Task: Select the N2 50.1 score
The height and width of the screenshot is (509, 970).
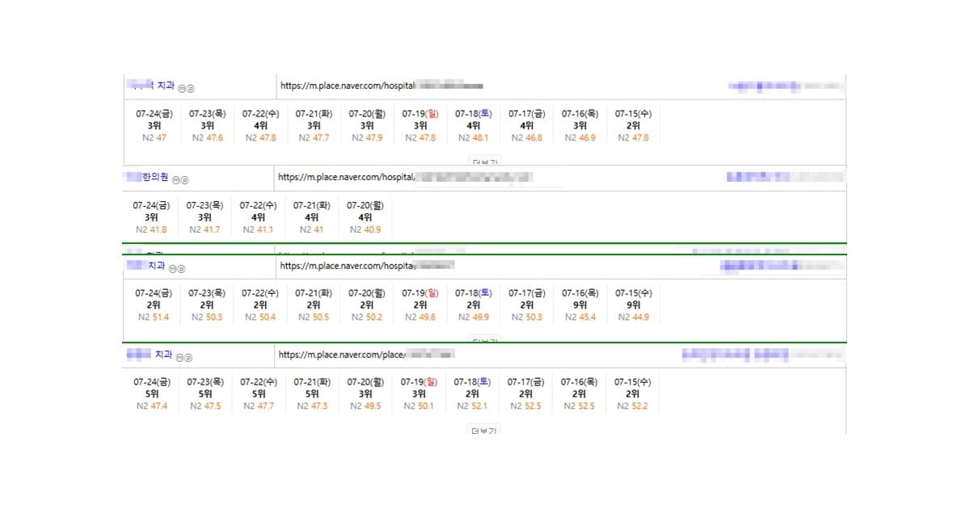Action: (419, 406)
